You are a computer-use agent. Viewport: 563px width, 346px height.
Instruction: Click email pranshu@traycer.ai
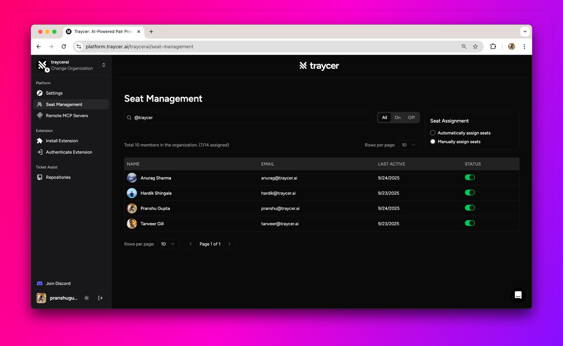click(x=280, y=209)
